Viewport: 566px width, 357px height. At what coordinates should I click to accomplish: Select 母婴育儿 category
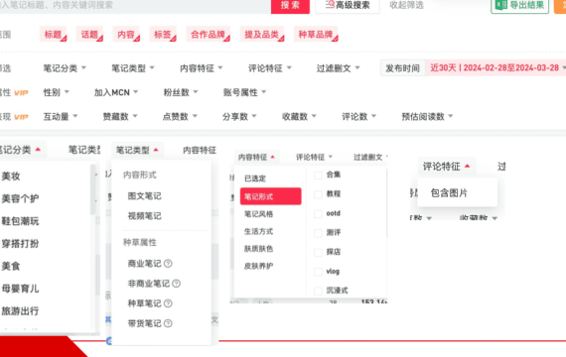(x=20, y=289)
